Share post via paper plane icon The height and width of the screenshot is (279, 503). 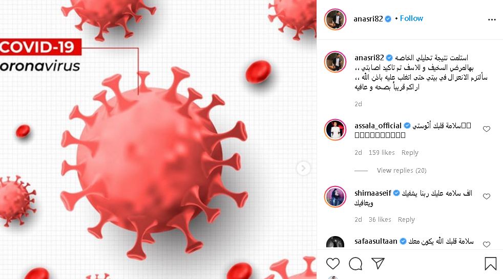pos(378,263)
